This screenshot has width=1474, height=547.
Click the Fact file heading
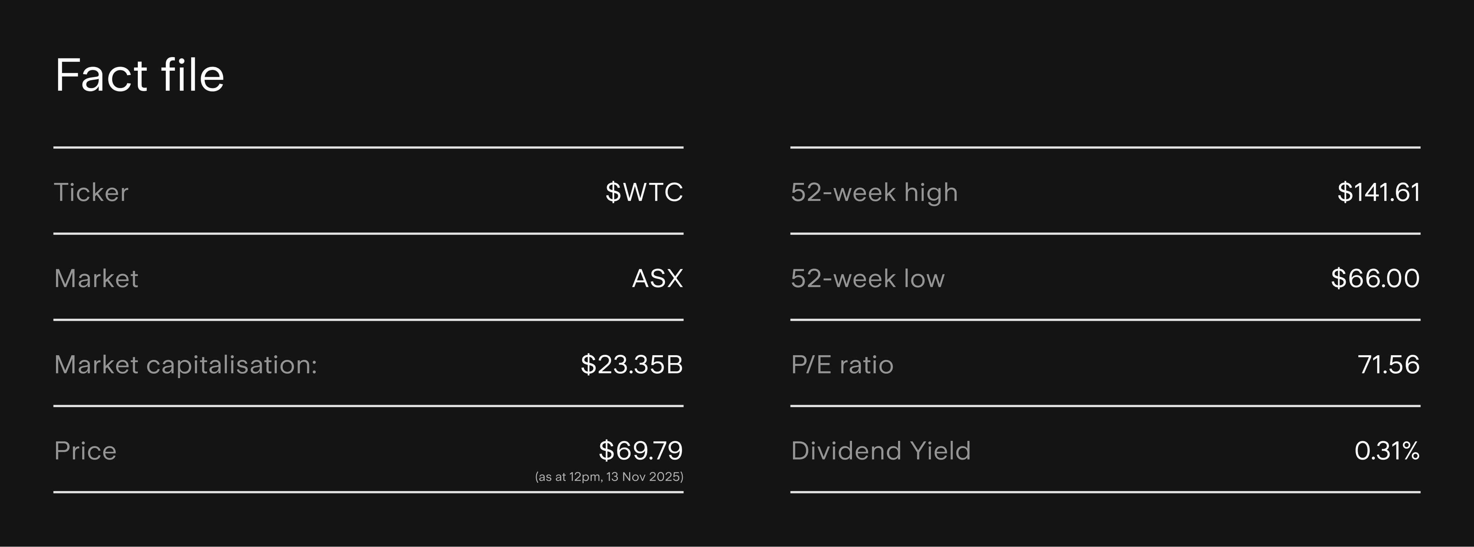(x=140, y=75)
